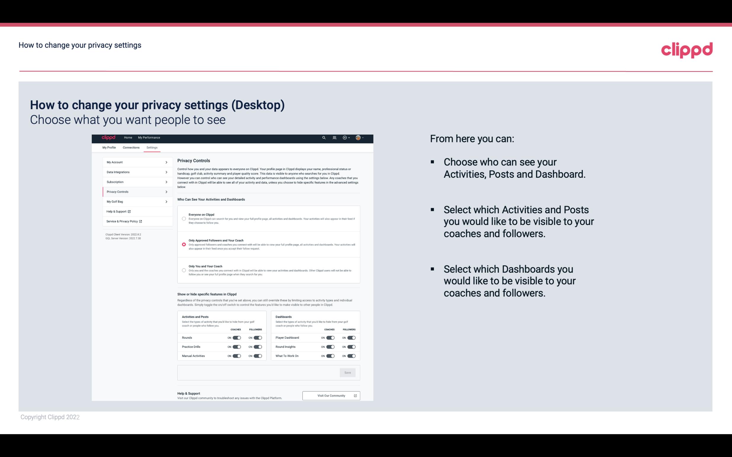Click the Settings tab in navigation
This screenshot has height=457, width=732.
tap(151, 147)
